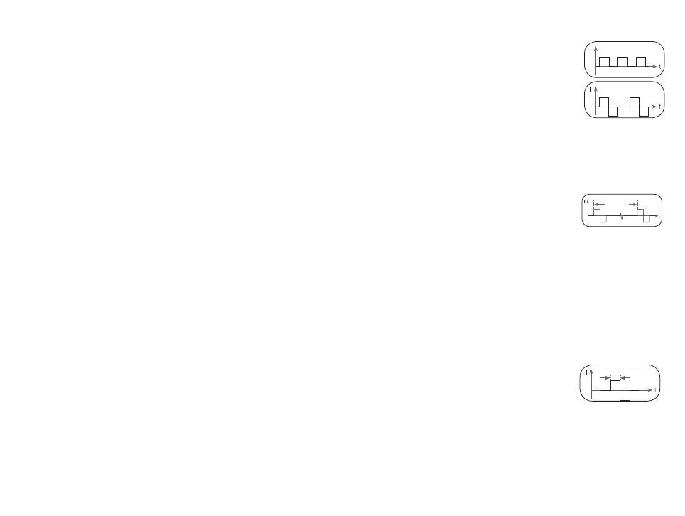
Task: Click the axis break mark in interval diagram
Action: point(622,216)
